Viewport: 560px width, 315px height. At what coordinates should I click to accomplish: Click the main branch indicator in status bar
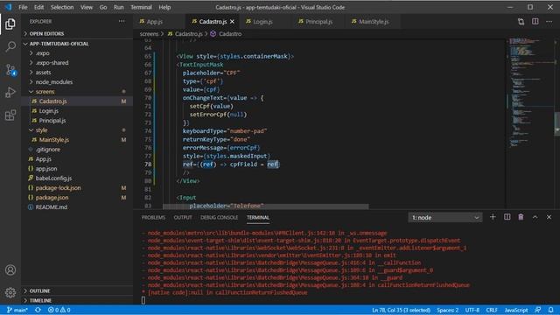click(x=17, y=310)
